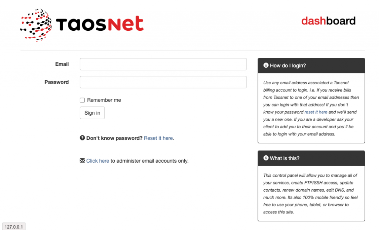Click the 127.0.0.1 status label at bottom

[x=14, y=227]
